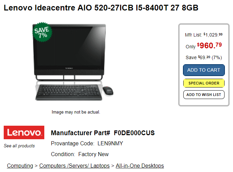Click the green SAVE 7% badge
This screenshot has height=172, width=233.
click(42, 32)
